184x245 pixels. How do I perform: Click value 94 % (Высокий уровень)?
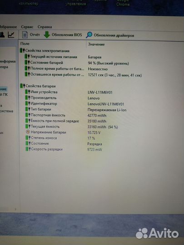(x=108, y=63)
